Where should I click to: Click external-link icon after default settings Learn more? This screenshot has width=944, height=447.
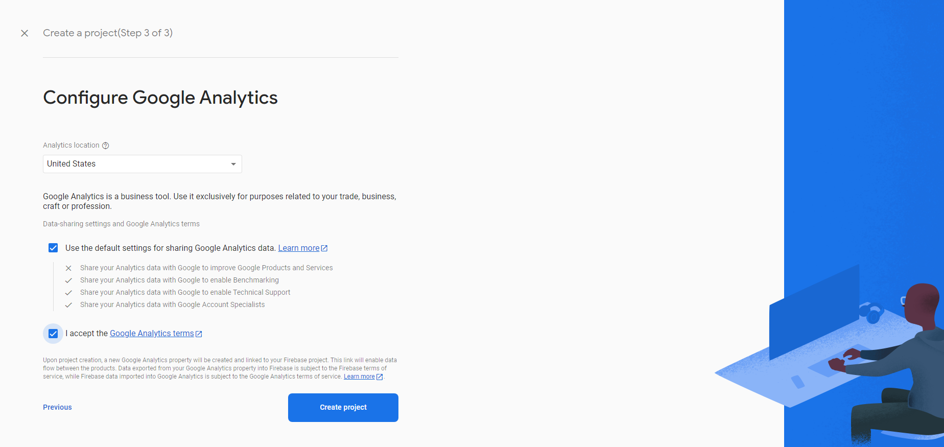click(324, 248)
